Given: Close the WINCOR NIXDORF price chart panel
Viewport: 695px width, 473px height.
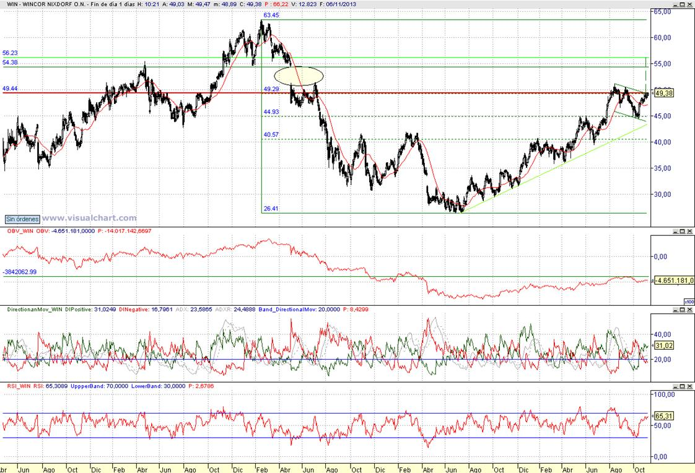Looking at the screenshot, I should coord(689,4).
